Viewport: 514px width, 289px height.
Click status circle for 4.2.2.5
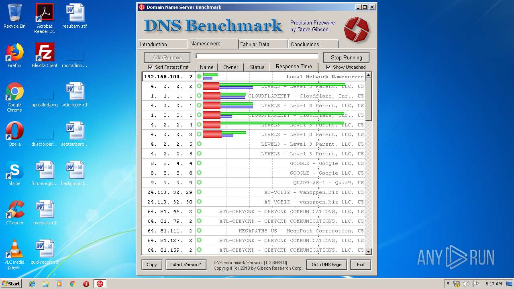coord(199,144)
